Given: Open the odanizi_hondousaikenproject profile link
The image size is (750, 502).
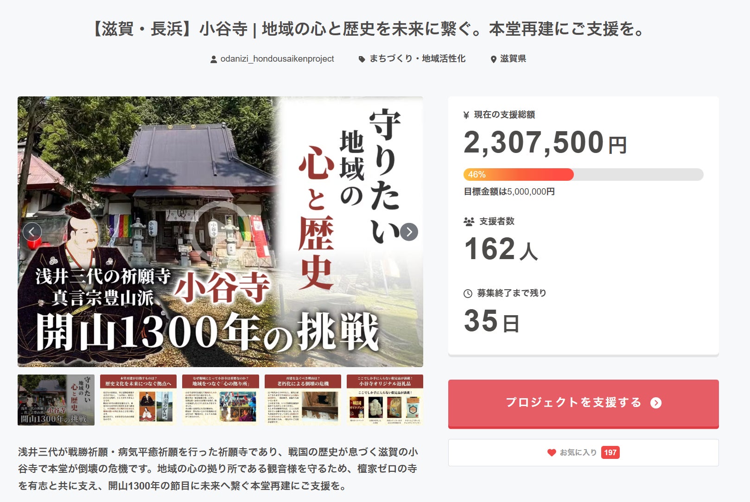Looking at the screenshot, I should 277,59.
